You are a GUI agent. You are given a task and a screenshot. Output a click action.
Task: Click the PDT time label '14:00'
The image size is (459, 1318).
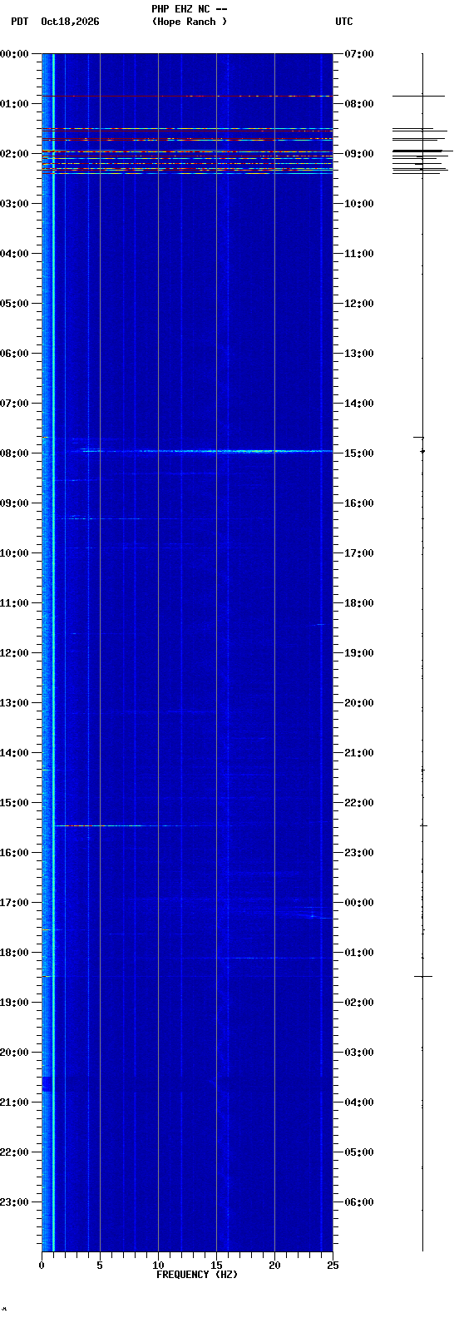[15, 753]
